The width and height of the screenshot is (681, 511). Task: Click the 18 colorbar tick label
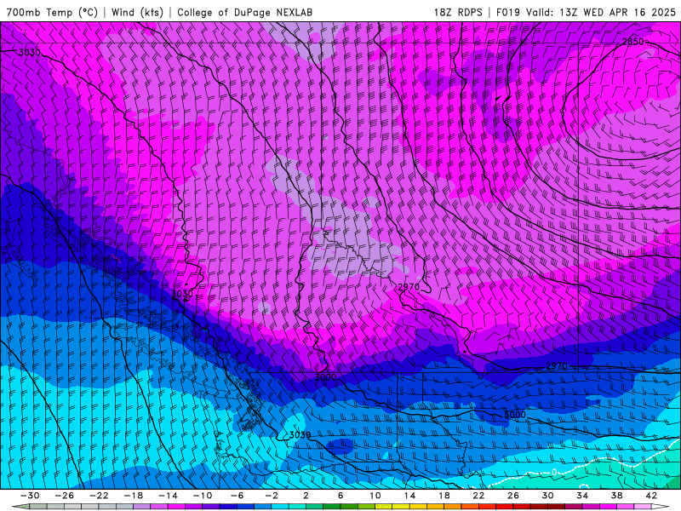click(444, 496)
